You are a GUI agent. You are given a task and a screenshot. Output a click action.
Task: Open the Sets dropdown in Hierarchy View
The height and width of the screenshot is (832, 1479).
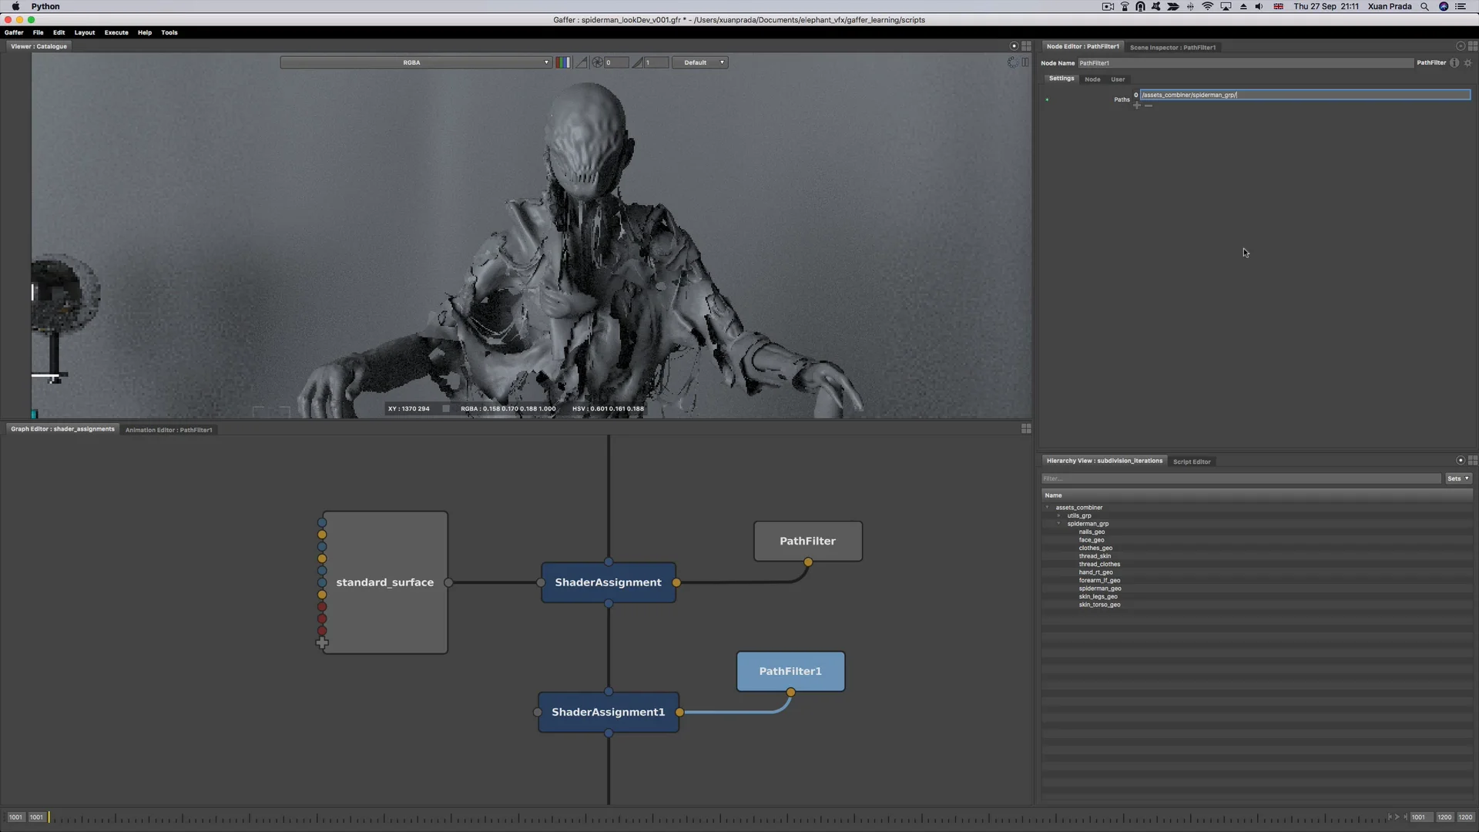coord(1458,478)
